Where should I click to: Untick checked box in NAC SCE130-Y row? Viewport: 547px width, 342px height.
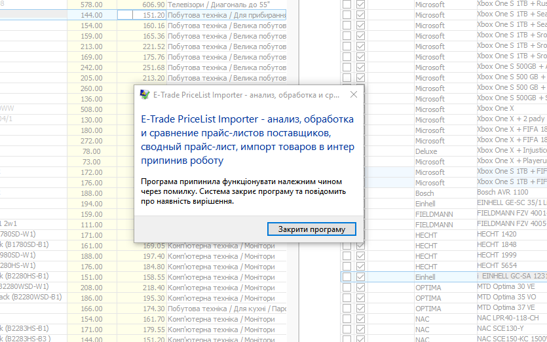[x=361, y=329]
